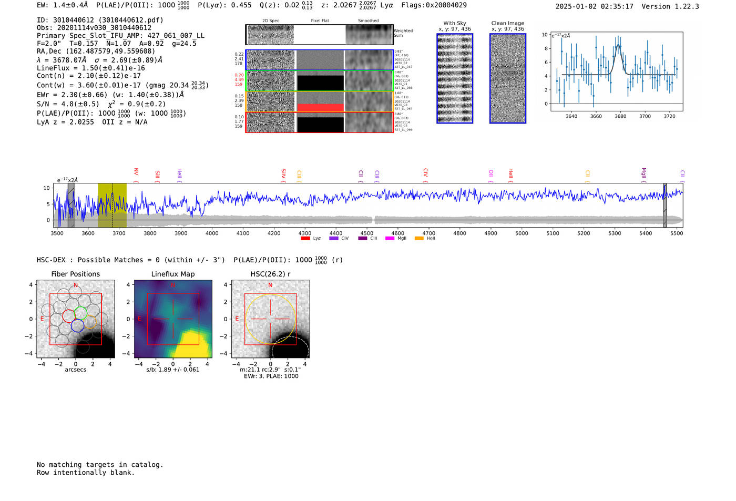Image resolution: width=736 pixels, height=501 pixels.
Task: Select the green fiber circle in Fiber Positions
Action: pos(80,313)
